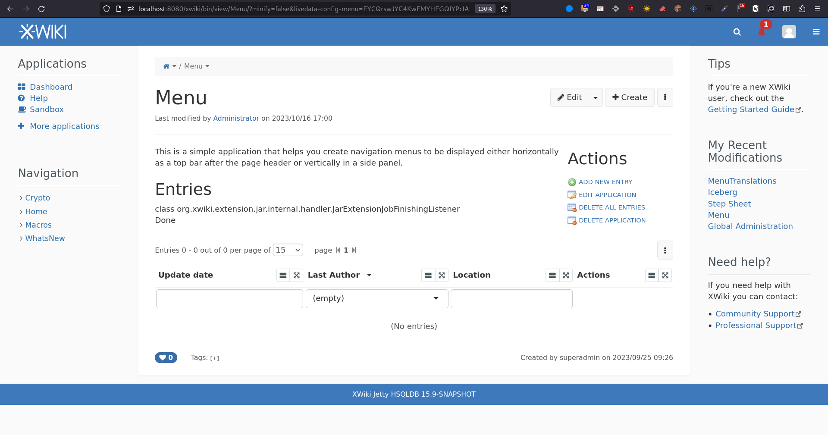
Task: Click the Dashboard application icon
Action: coord(22,87)
